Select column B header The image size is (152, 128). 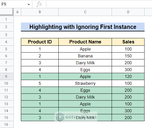pos(40,12)
